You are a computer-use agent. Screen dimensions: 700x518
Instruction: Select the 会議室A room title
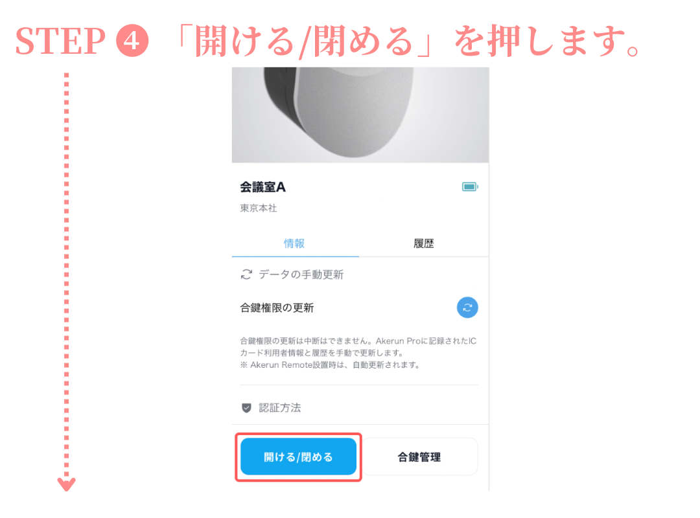tap(263, 187)
